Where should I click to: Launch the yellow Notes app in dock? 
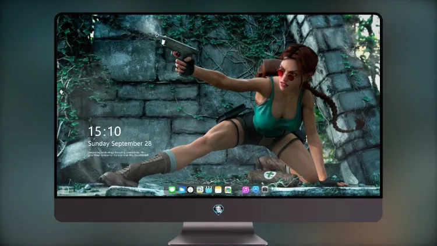(218, 190)
